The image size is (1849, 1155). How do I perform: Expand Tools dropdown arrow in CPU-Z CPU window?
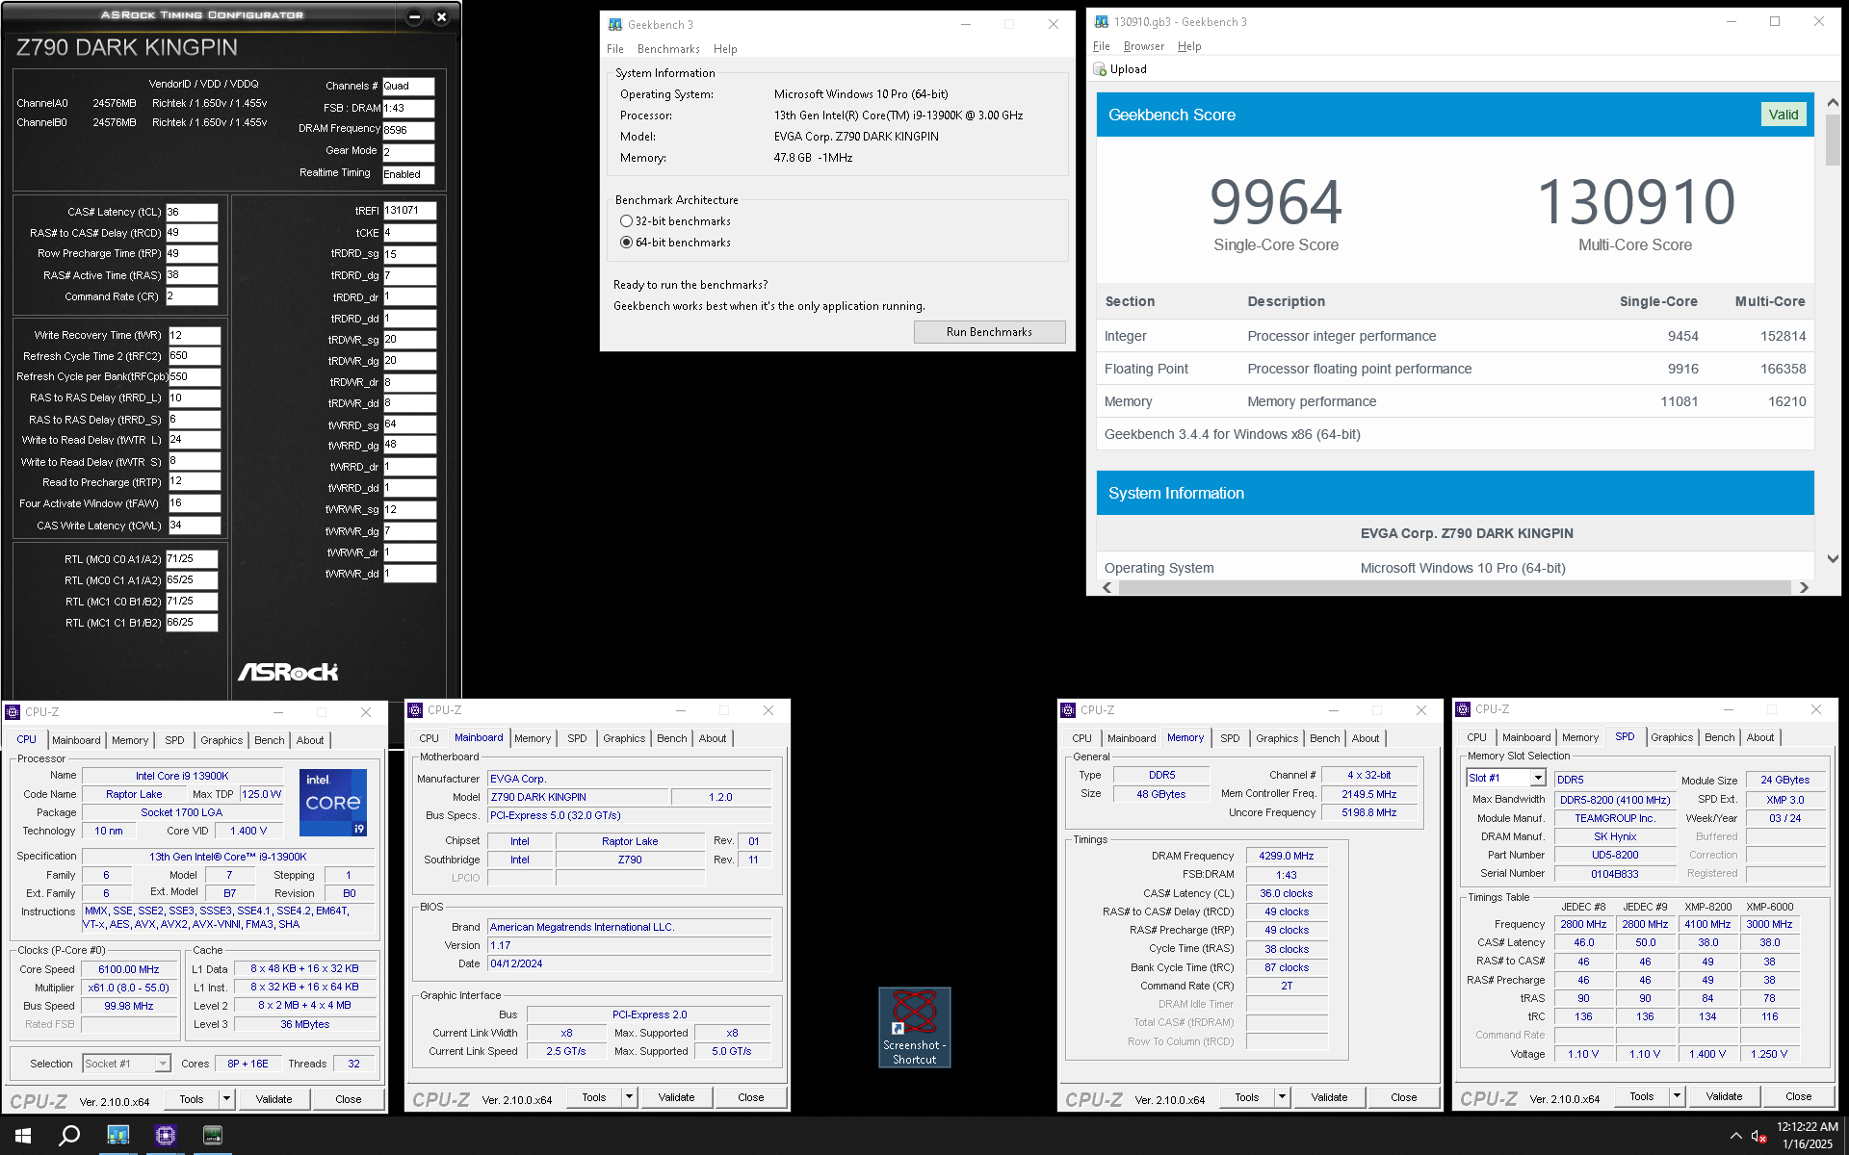click(226, 1098)
